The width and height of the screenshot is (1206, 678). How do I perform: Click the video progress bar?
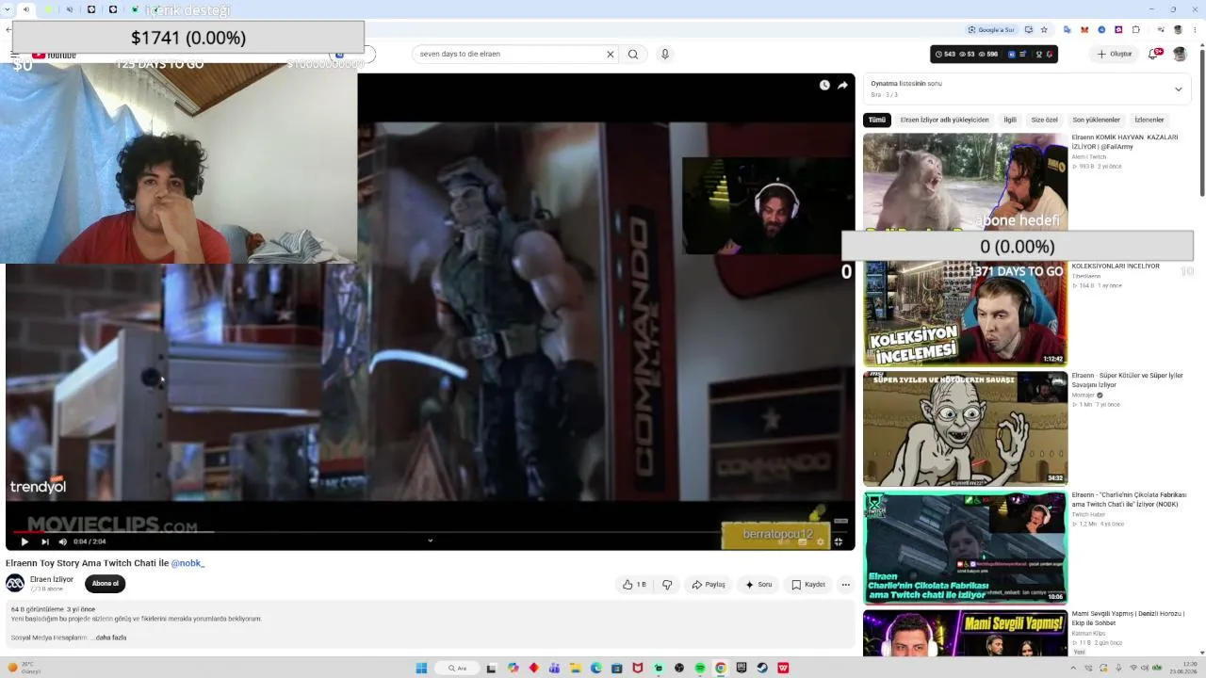coord(430,531)
